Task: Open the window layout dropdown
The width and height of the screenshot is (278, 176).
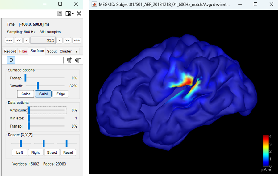Action: pyautogui.click(x=69, y=14)
